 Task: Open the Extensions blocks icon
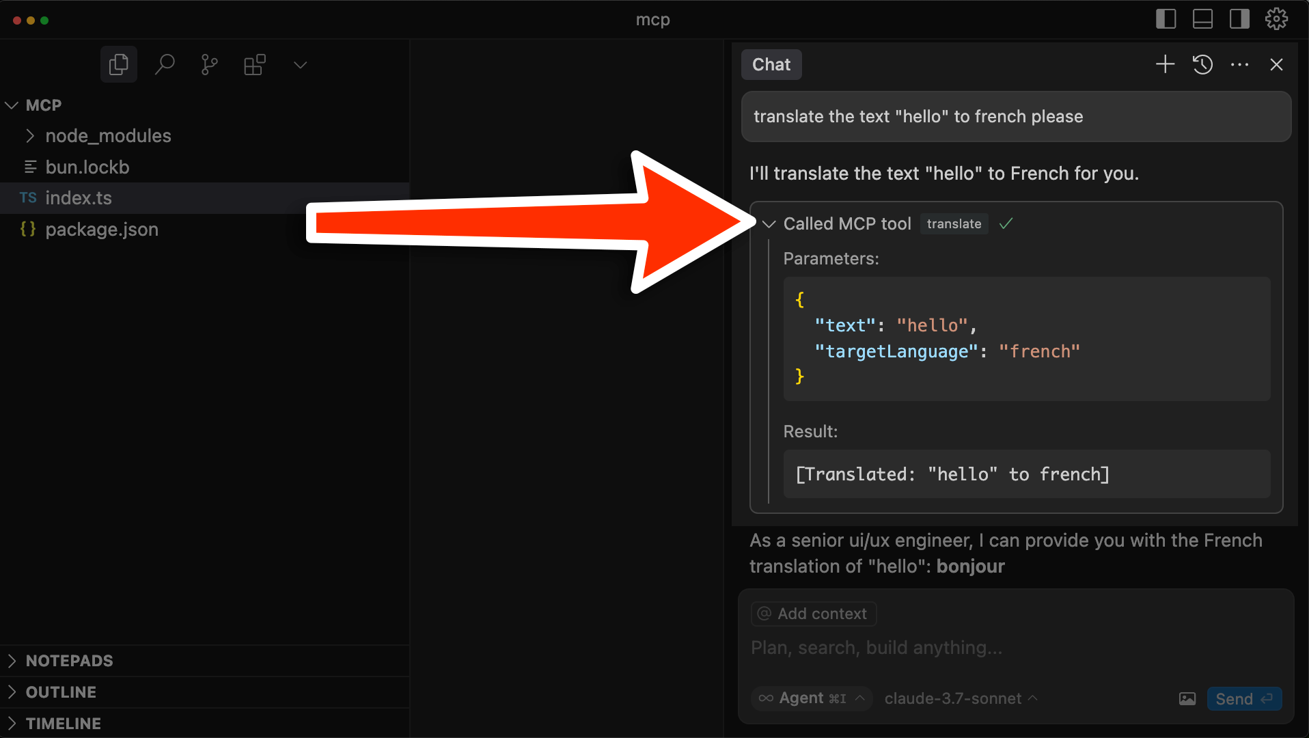(254, 65)
